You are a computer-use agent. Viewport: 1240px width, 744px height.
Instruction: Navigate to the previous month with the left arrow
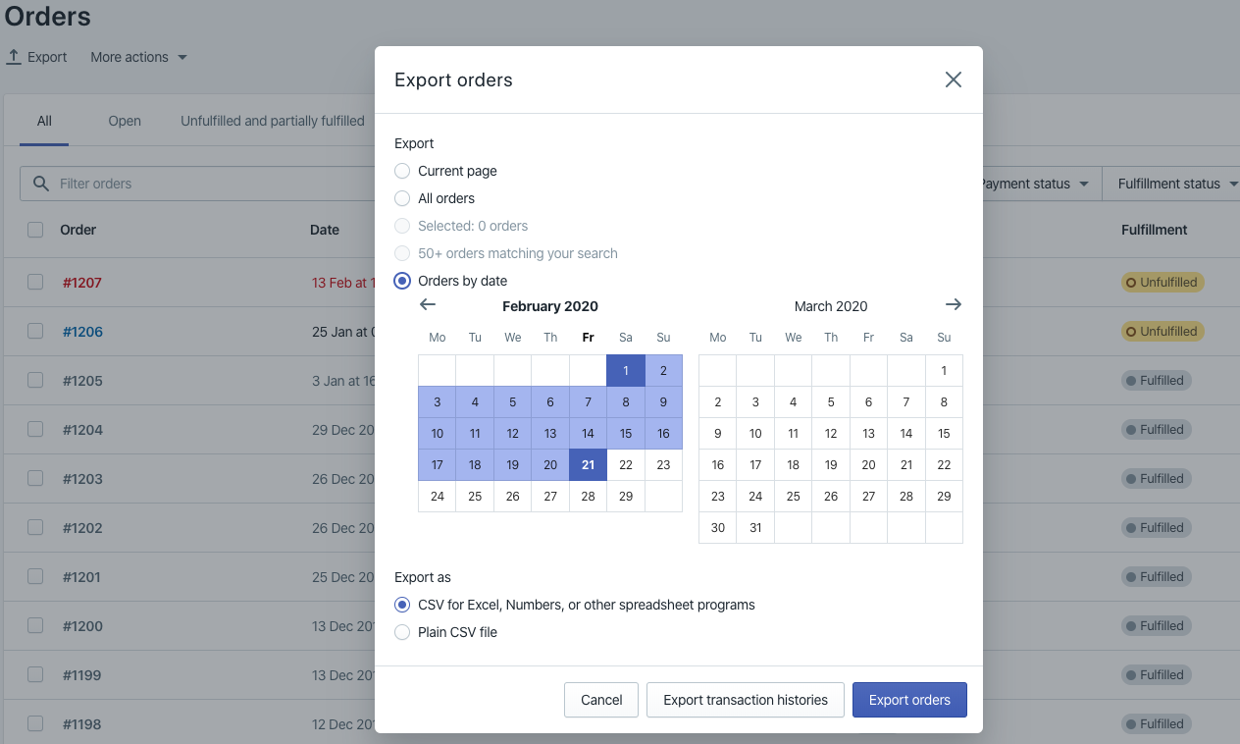click(428, 304)
